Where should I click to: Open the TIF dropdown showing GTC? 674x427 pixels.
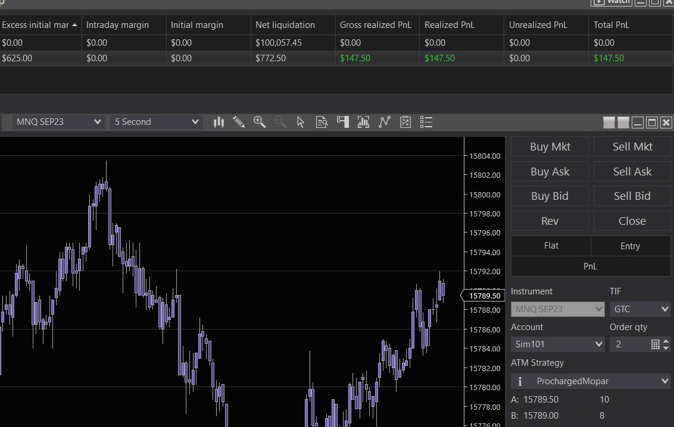pos(640,309)
